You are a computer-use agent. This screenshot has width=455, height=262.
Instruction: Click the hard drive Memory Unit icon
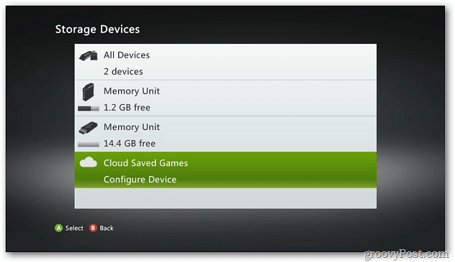click(88, 92)
